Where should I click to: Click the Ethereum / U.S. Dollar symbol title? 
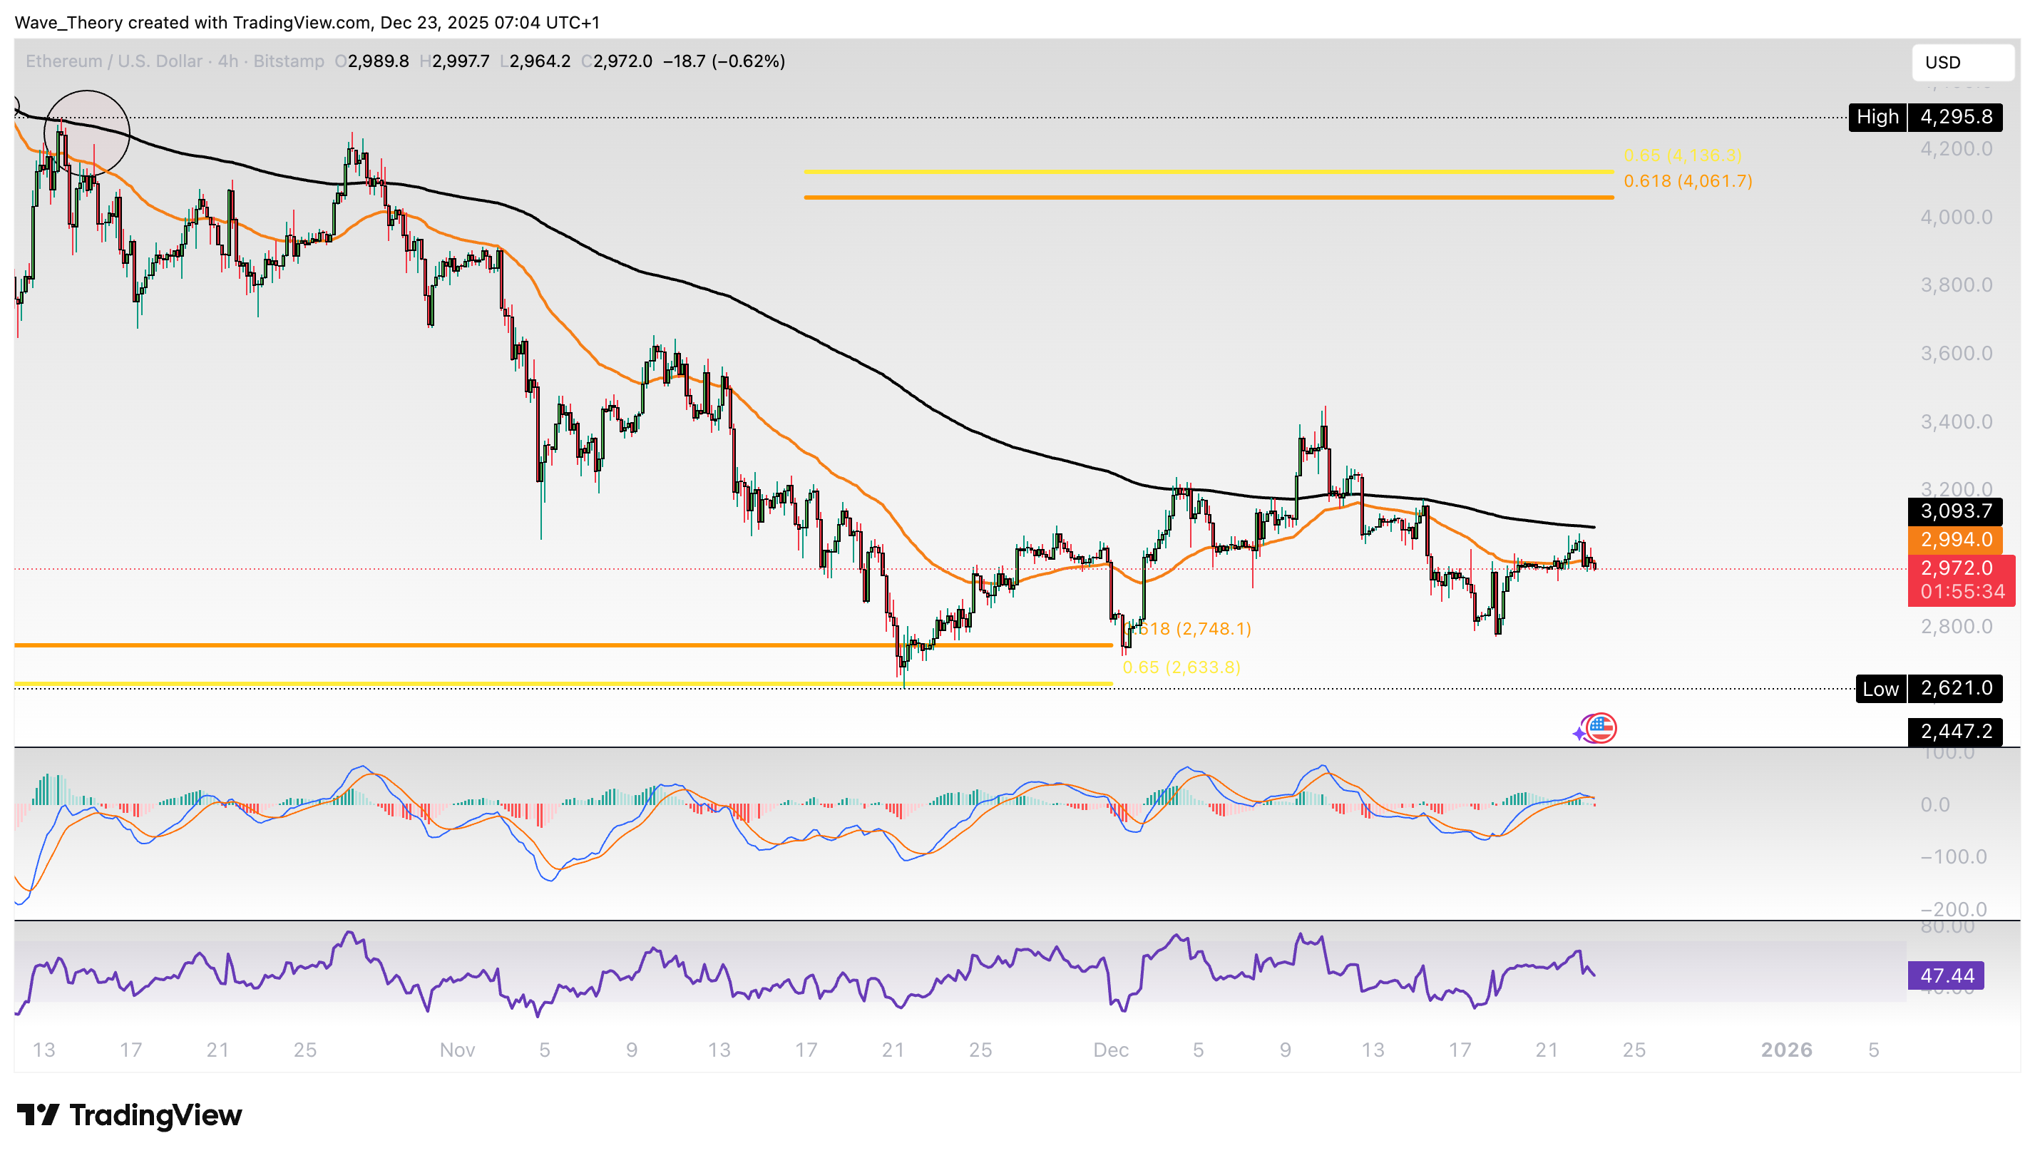116,61
